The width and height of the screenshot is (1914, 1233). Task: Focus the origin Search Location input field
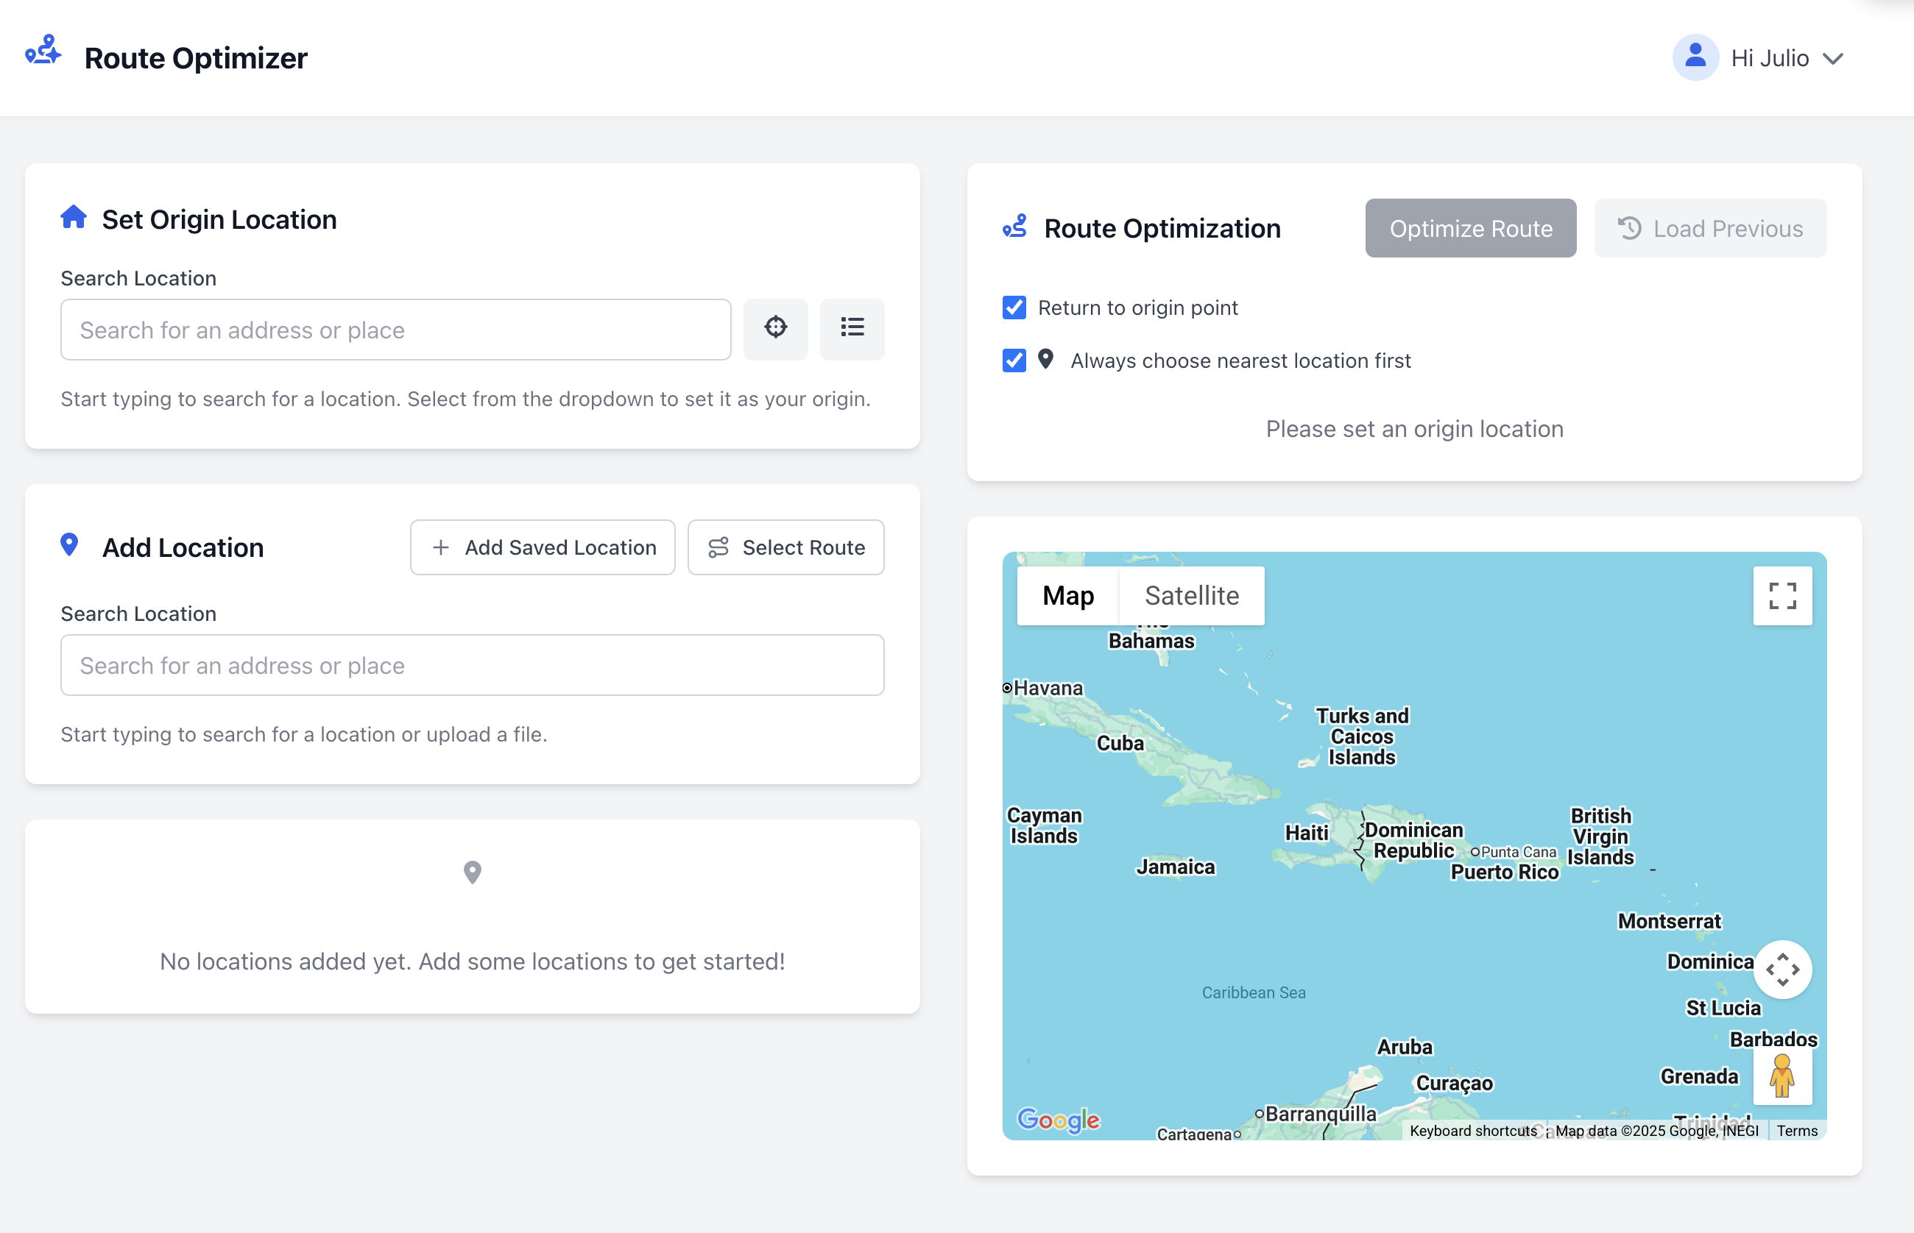[396, 330]
